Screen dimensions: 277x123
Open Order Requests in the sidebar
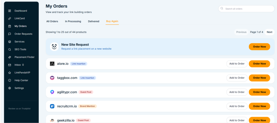click(x=23, y=34)
